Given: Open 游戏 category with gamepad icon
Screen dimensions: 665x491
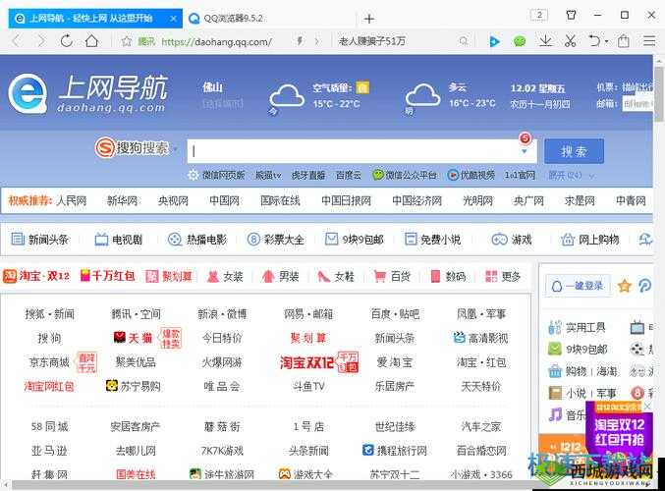Looking at the screenshot, I should 512,240.
